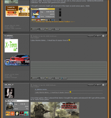Click the edit button on X_Splinter's post
111x118 pixels.
click(x=98, y=36)
